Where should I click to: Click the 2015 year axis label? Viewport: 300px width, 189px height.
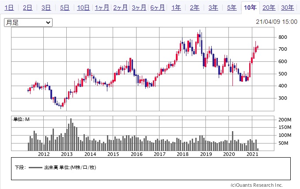(113, 154)
